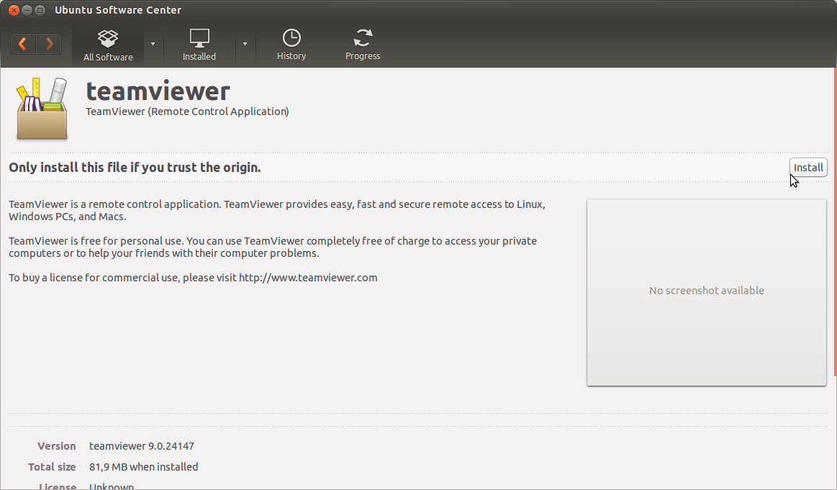This screenshot has width=837, height=490.
Task: Click the '81,9 MB when installed' text
Action: point(144,466)
